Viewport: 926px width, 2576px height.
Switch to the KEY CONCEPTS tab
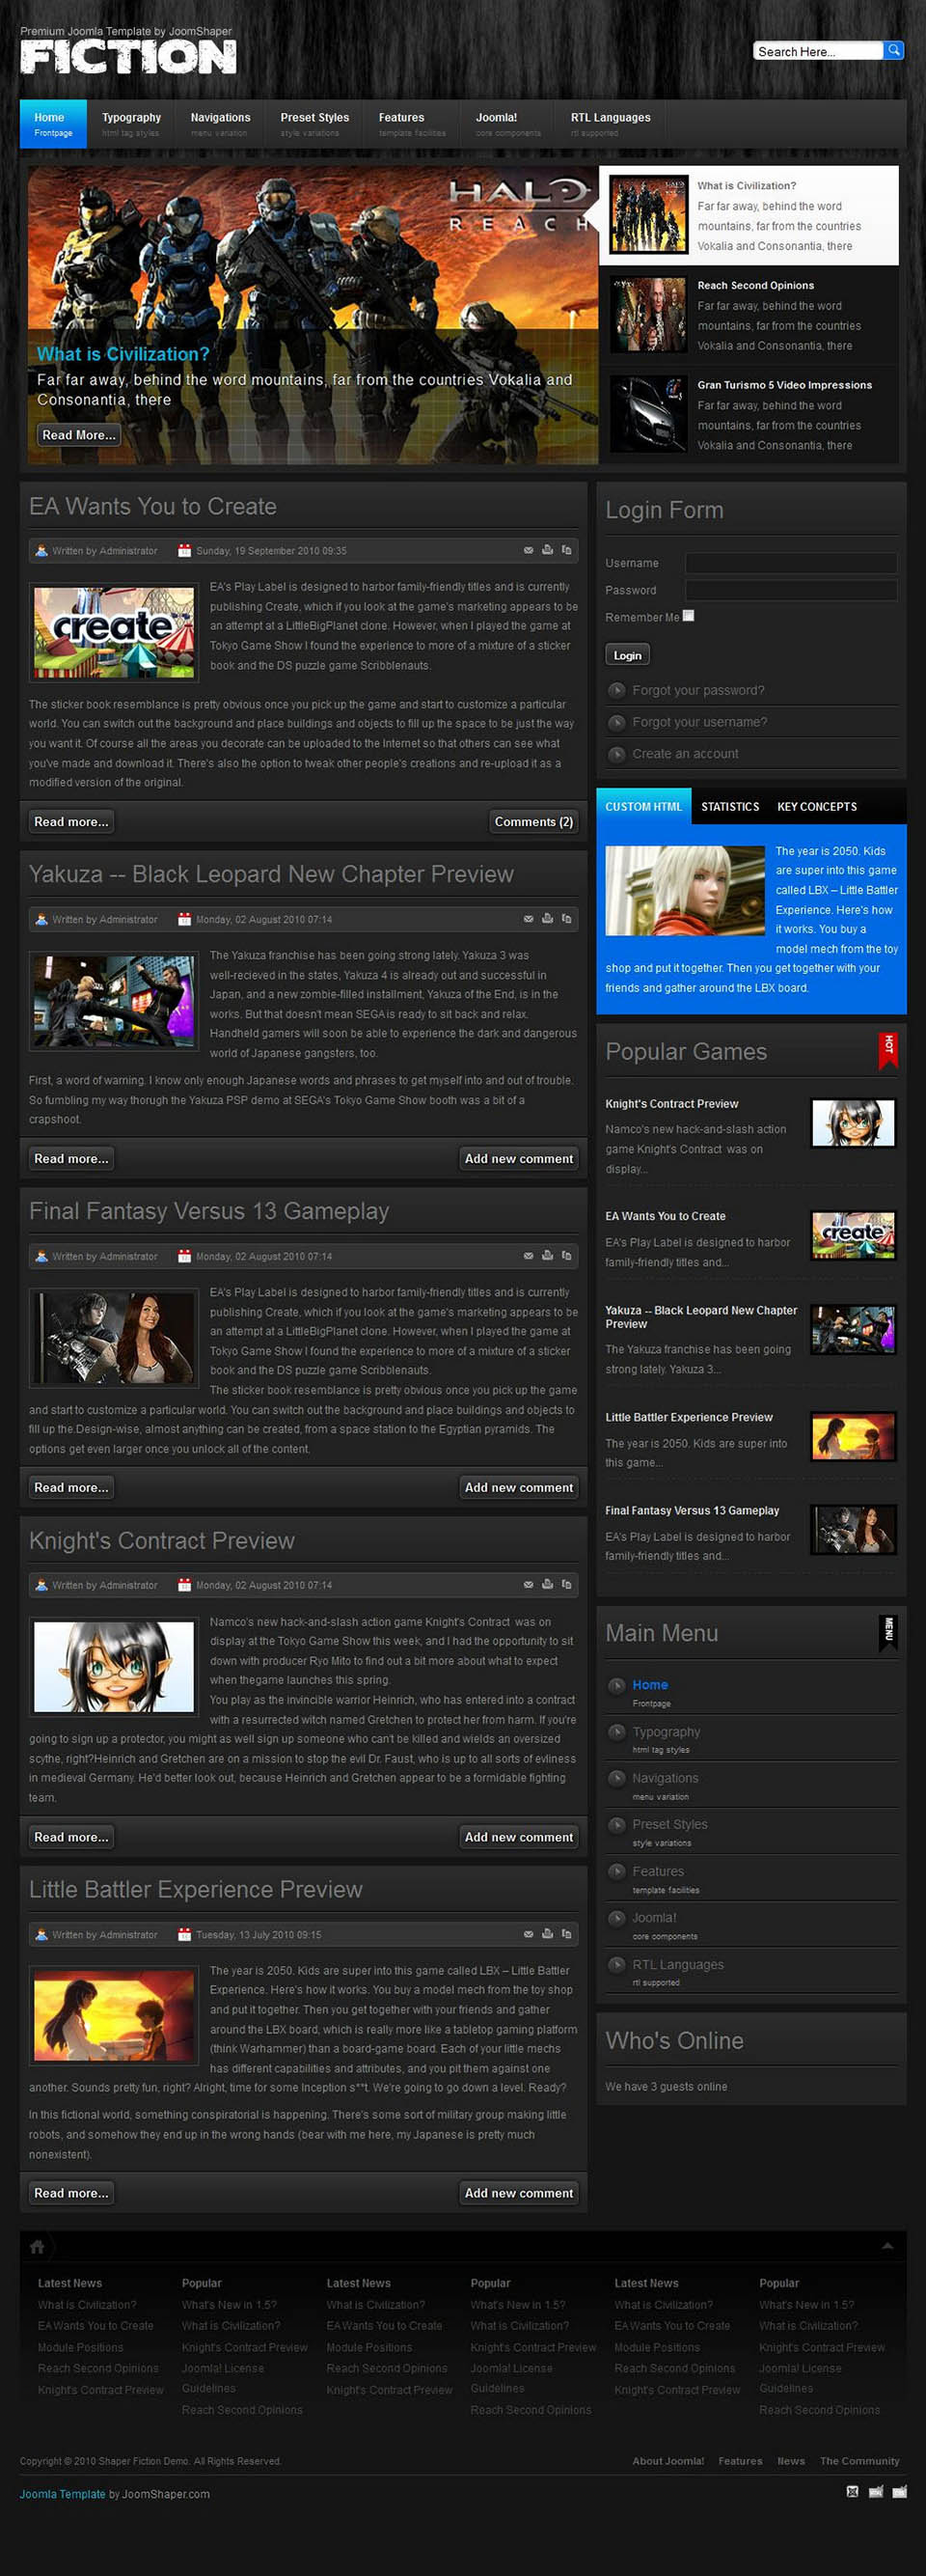coord(817,806)
